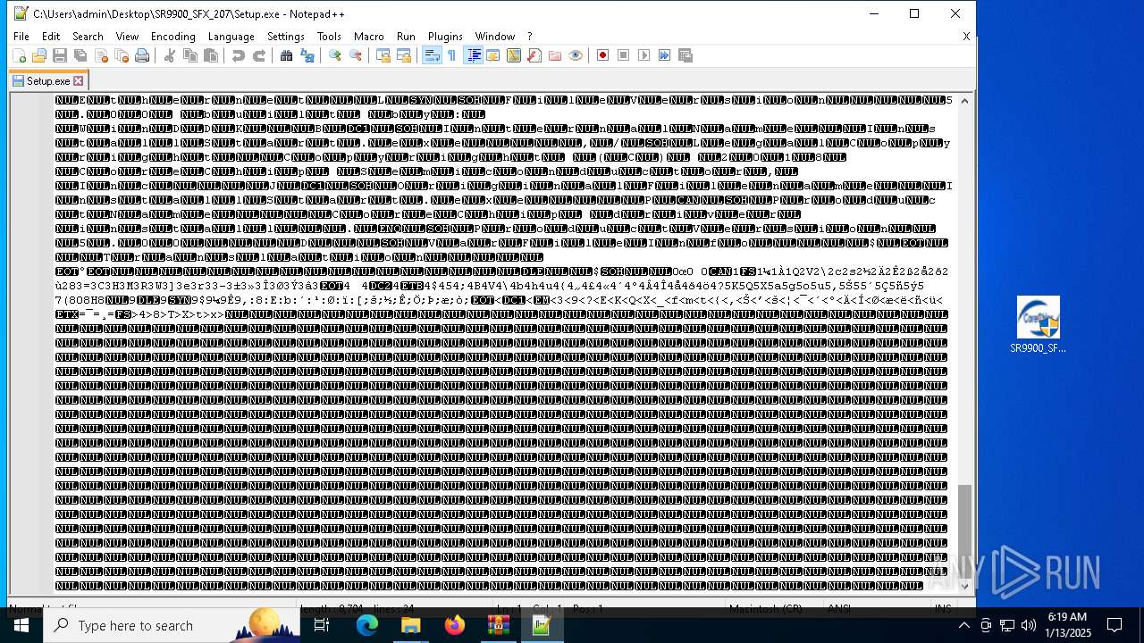Open the Macro menu

369,37
